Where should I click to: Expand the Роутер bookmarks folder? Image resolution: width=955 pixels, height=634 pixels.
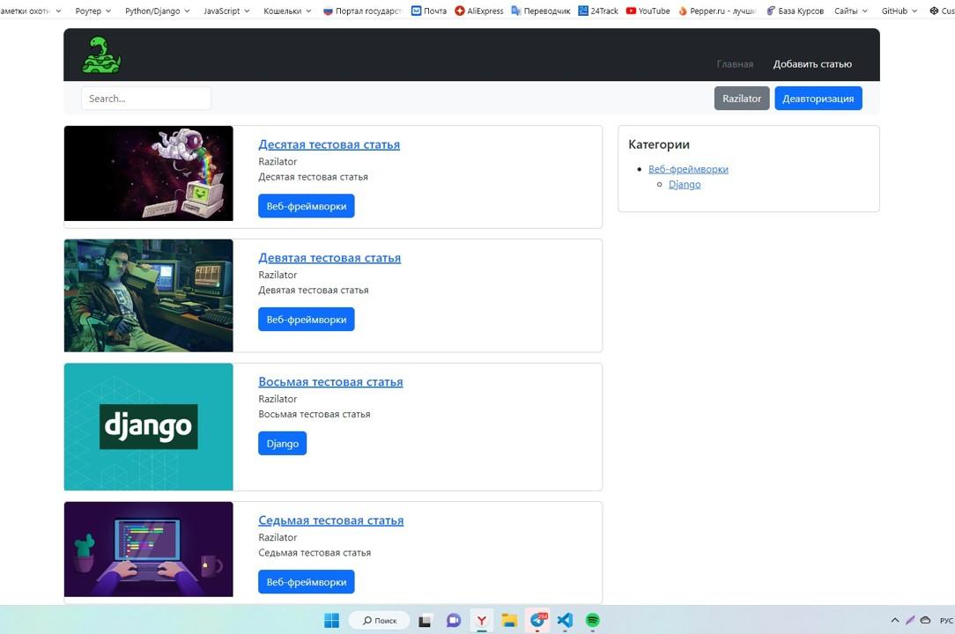(93, 11)
